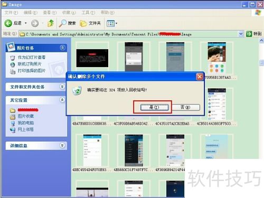The image size is (264, 198).
Task: Select the thumbnail showing a person's photo
Action: pos(216,58)
